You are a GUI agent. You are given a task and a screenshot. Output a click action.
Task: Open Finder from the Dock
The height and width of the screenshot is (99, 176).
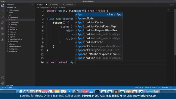20,92
